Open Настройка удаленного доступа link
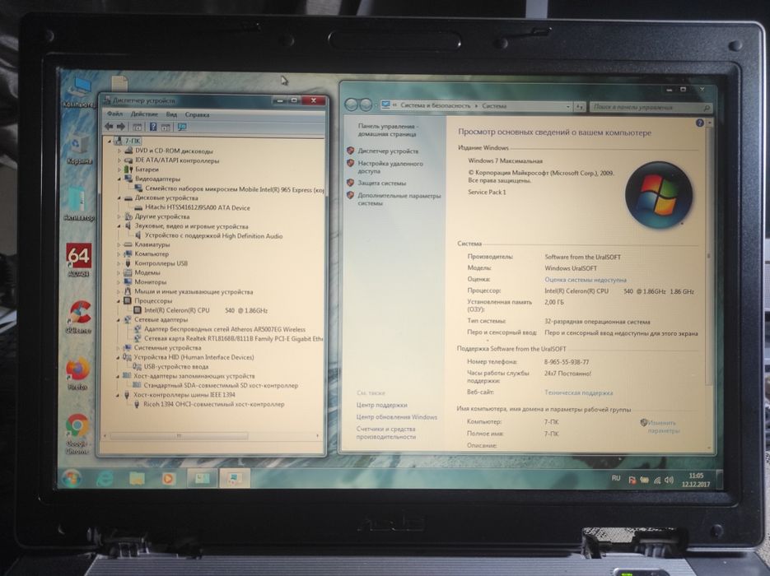Viewport: 770px width, 576px height. pos(390,167)
